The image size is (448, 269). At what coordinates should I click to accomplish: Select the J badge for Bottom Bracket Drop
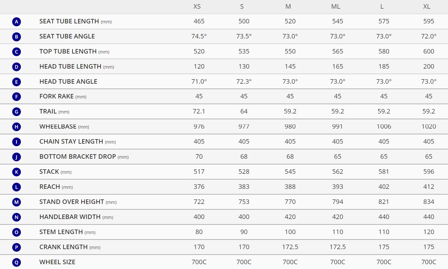(16, 157)
